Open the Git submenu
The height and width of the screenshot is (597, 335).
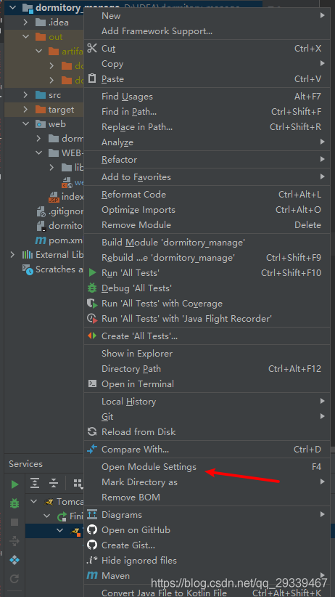(207, 417)
